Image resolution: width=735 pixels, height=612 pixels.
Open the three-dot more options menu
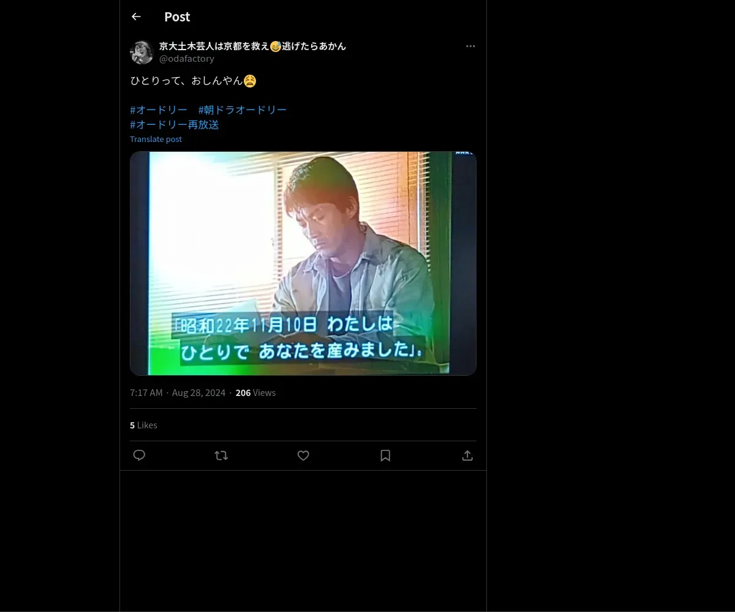(470, 46)
